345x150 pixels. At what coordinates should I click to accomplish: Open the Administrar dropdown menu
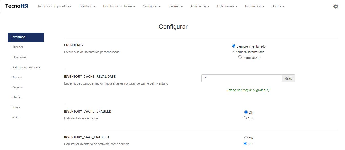tap(200, 6)
